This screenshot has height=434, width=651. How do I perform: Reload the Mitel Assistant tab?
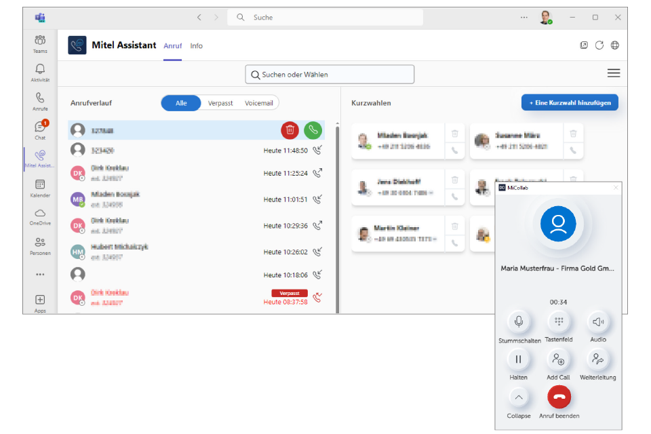(599, 45)
